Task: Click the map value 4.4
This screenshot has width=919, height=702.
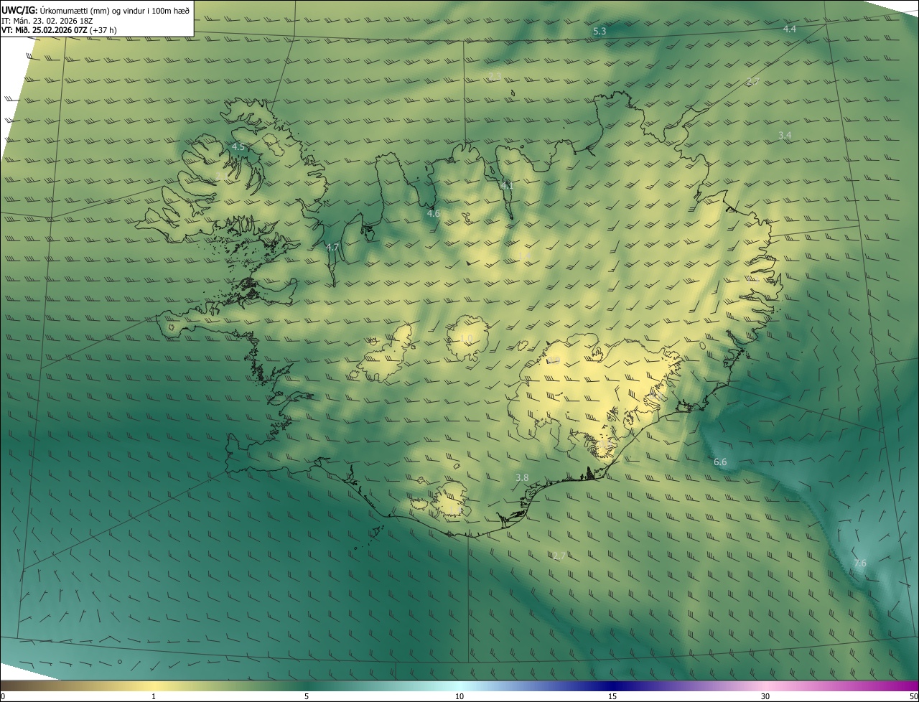Action: coord(790,29)
